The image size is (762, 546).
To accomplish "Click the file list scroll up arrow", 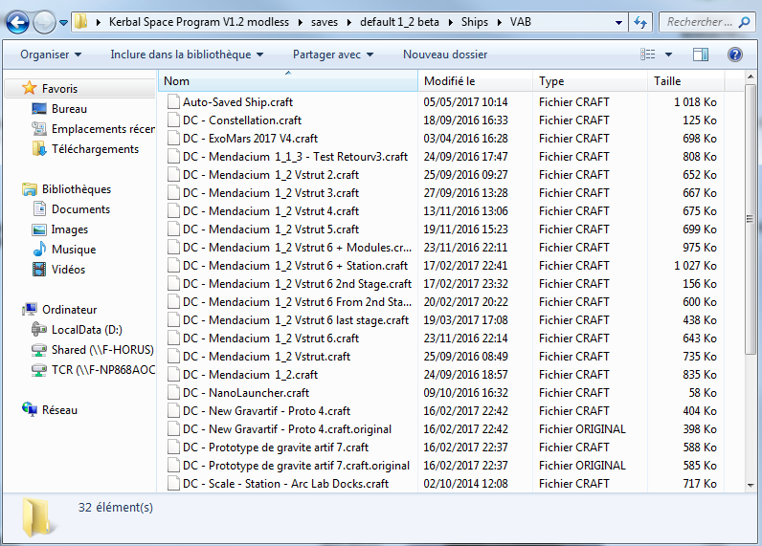I will click(751, 76).
